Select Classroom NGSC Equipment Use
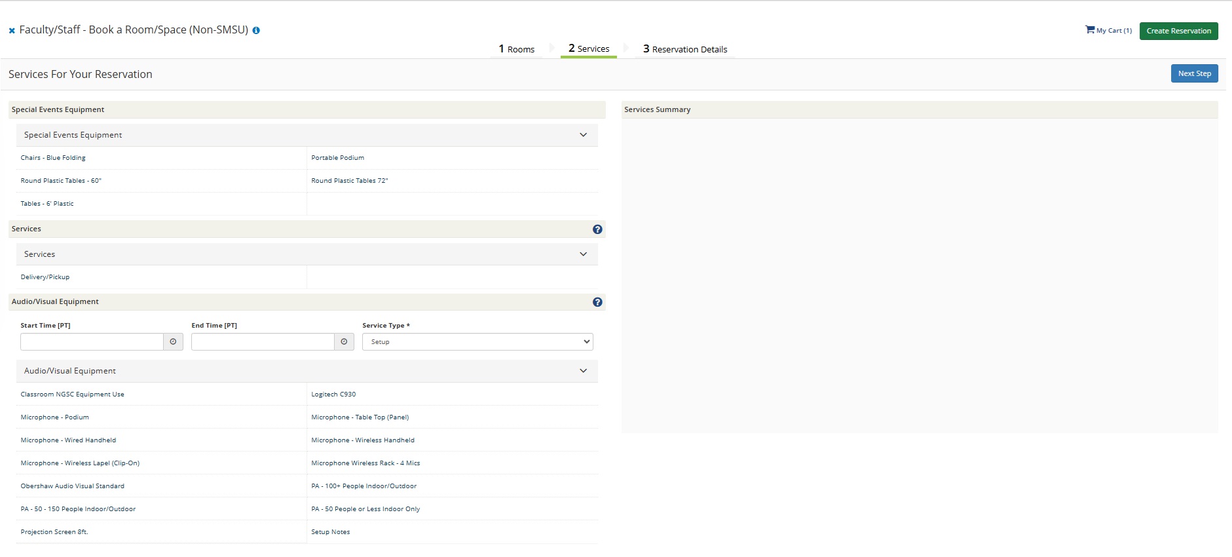Screen dimensions: 1232x557 click(x=72, y=394)
